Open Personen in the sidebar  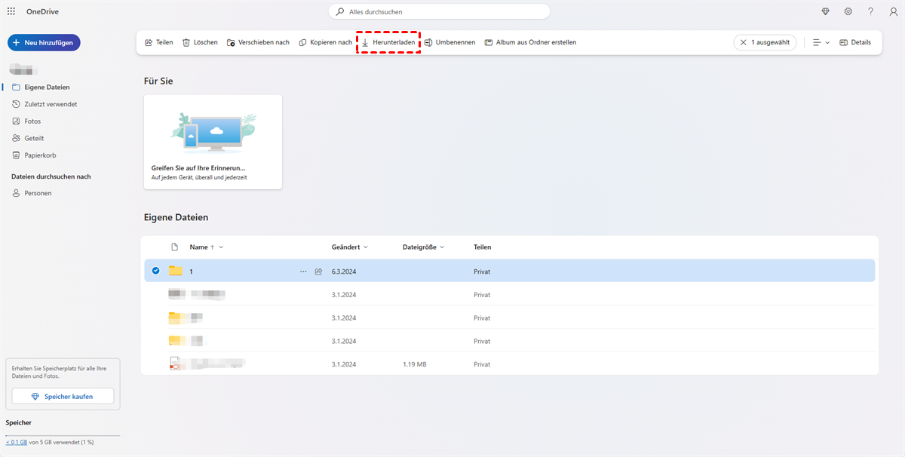pos(38,194)
